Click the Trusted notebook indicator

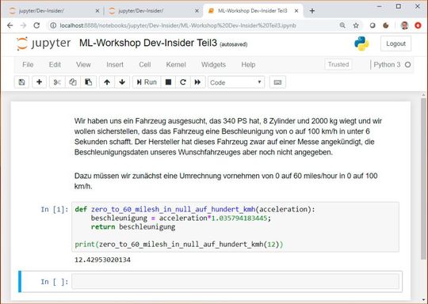tap(338, 65)
